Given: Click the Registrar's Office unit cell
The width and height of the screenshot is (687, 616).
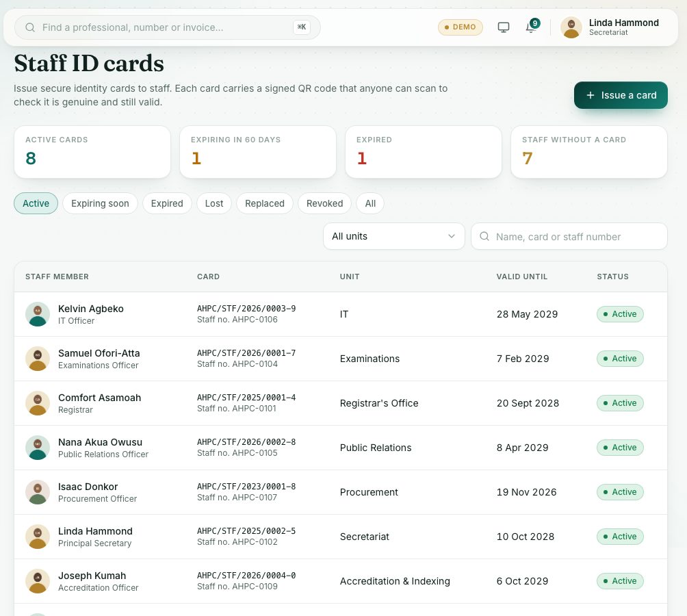Looking at the screenshot, I should (379, 403).
